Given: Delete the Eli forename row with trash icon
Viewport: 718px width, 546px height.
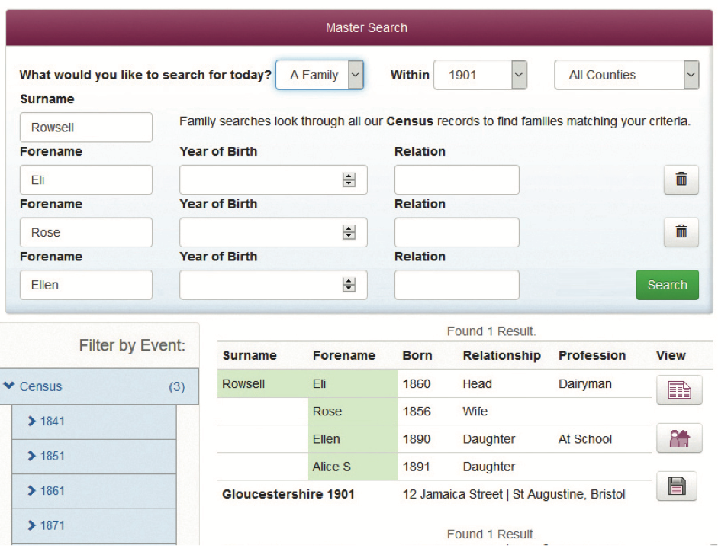Looking at the screenshot, I should coord(681,180).
